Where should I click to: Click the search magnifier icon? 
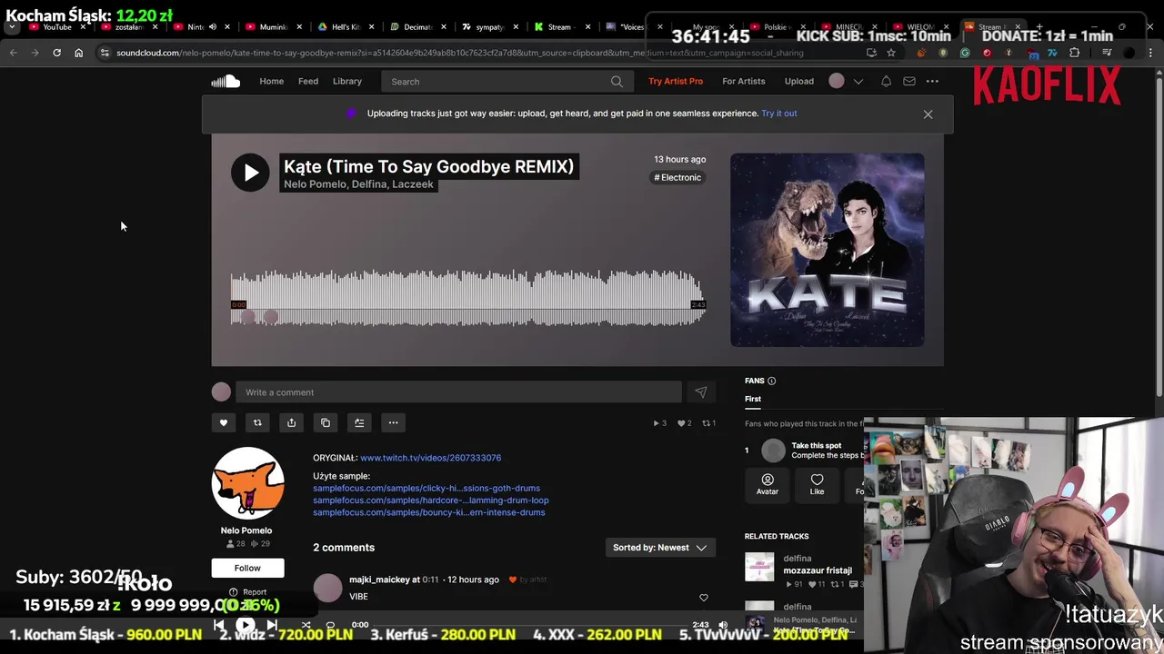point(617,82)
